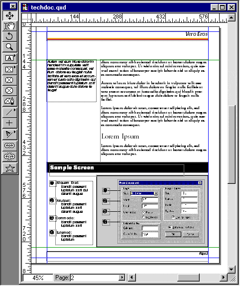
Task: Click the horizontal scrollbar right arrow
Action: coord(223,278)
